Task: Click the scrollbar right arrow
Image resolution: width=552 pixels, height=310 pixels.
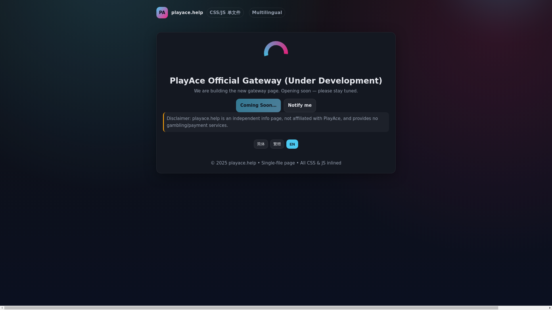Action: [x=550, y=308]
